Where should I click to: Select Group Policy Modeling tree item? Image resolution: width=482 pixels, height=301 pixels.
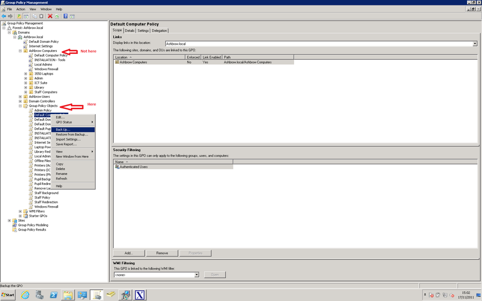[x=33, y=225]
